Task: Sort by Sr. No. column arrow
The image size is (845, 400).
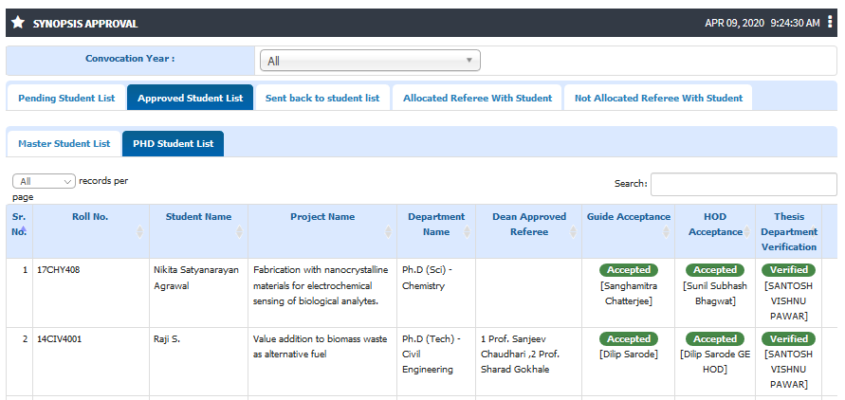Action: [x=24, y=230]
